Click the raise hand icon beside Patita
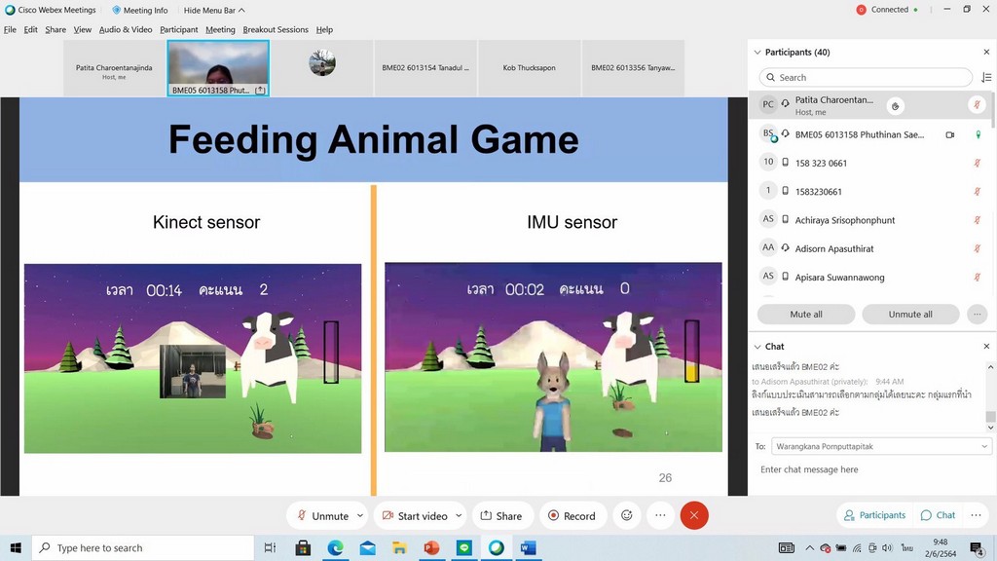 (x=896, y=105)
